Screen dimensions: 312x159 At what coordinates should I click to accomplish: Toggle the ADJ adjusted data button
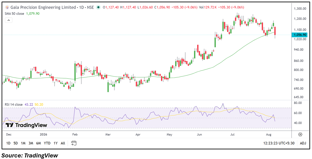[x=303, y=143]
